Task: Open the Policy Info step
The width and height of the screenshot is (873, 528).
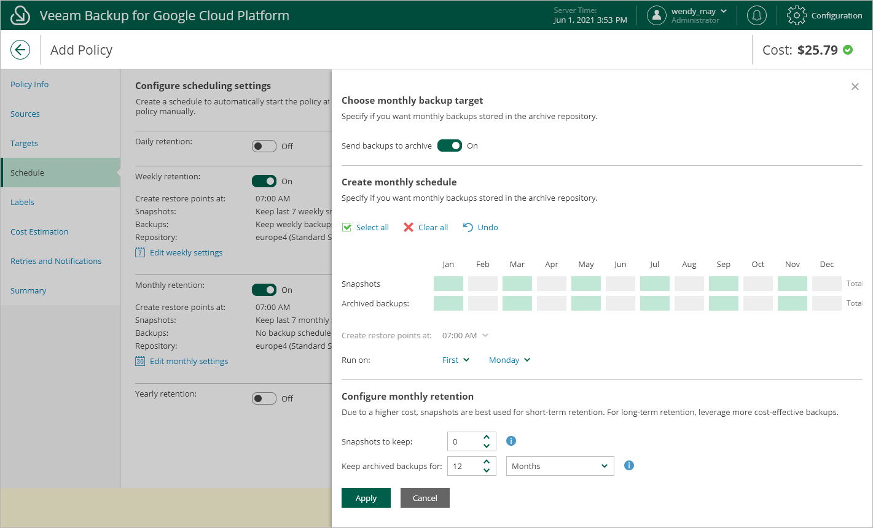Action: point(29,84)
